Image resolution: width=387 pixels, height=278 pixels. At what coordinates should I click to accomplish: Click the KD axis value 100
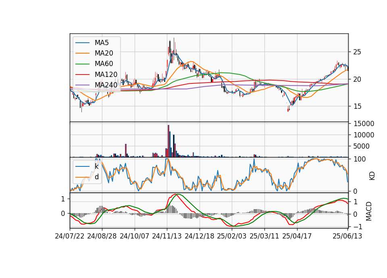coord(360,160)
